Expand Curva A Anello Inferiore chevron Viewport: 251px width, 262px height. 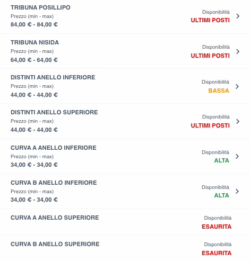click(237, 156)
